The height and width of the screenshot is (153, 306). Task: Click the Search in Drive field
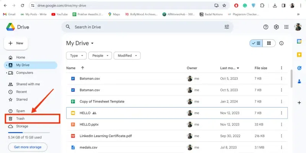coord(145,27)
